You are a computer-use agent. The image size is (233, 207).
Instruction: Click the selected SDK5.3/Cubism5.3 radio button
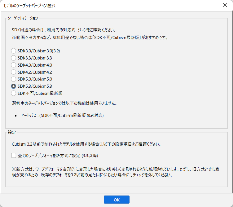pyautogui.click(x=14, y=86)
